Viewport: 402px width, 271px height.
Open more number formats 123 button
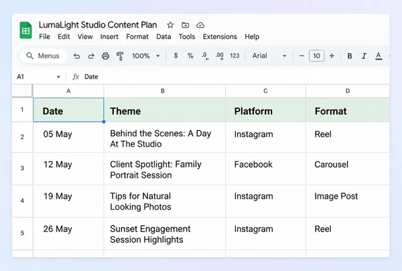[234, 56]
